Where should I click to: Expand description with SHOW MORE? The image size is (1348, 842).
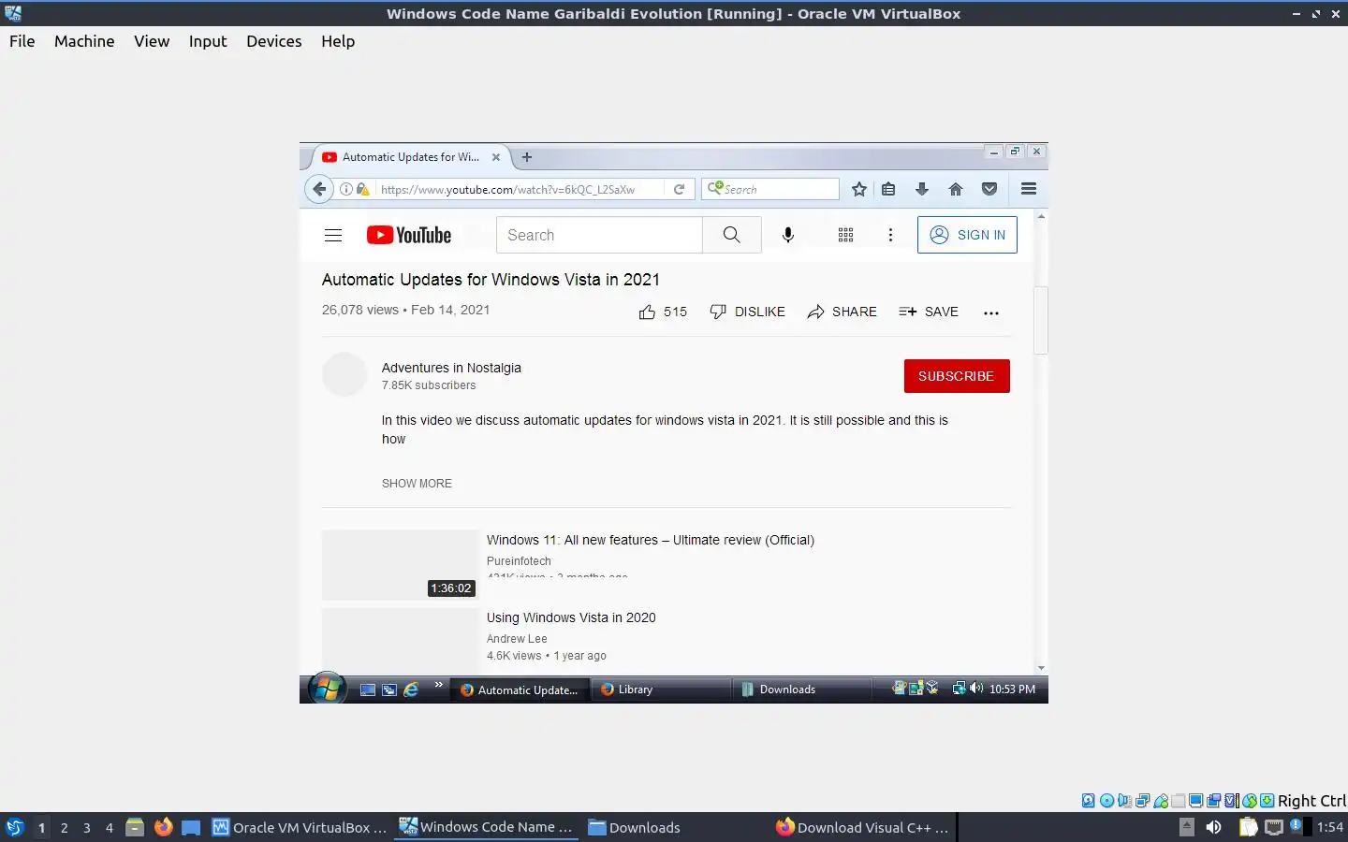tap(417, 484)
